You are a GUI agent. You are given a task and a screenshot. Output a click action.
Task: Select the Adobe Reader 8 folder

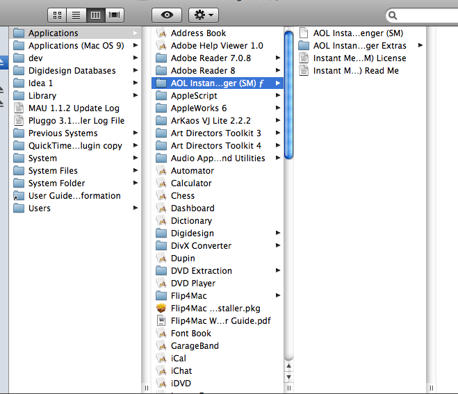[218, 71]
